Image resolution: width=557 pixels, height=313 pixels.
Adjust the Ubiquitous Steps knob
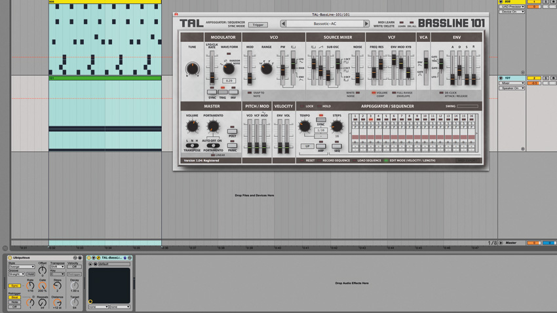[57, 285]
